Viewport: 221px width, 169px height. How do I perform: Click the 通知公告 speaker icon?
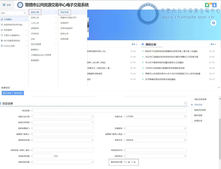tap(143, 44)
